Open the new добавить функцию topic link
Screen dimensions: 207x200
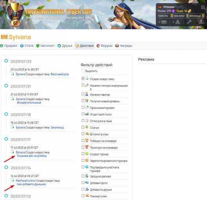click(x=31, y=184)
